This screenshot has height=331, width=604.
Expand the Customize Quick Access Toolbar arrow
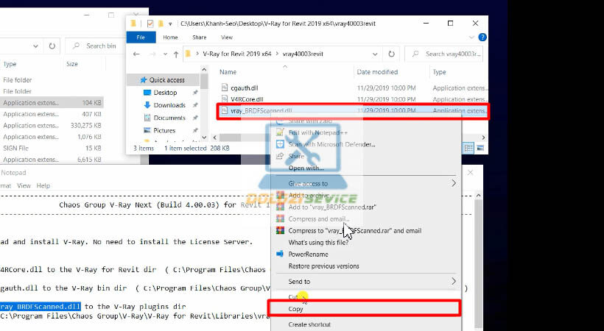click(170, 24)
